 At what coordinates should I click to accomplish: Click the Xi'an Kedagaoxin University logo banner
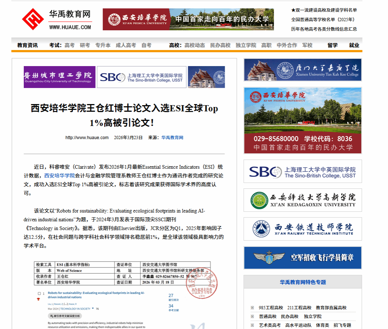coord(302,200)
